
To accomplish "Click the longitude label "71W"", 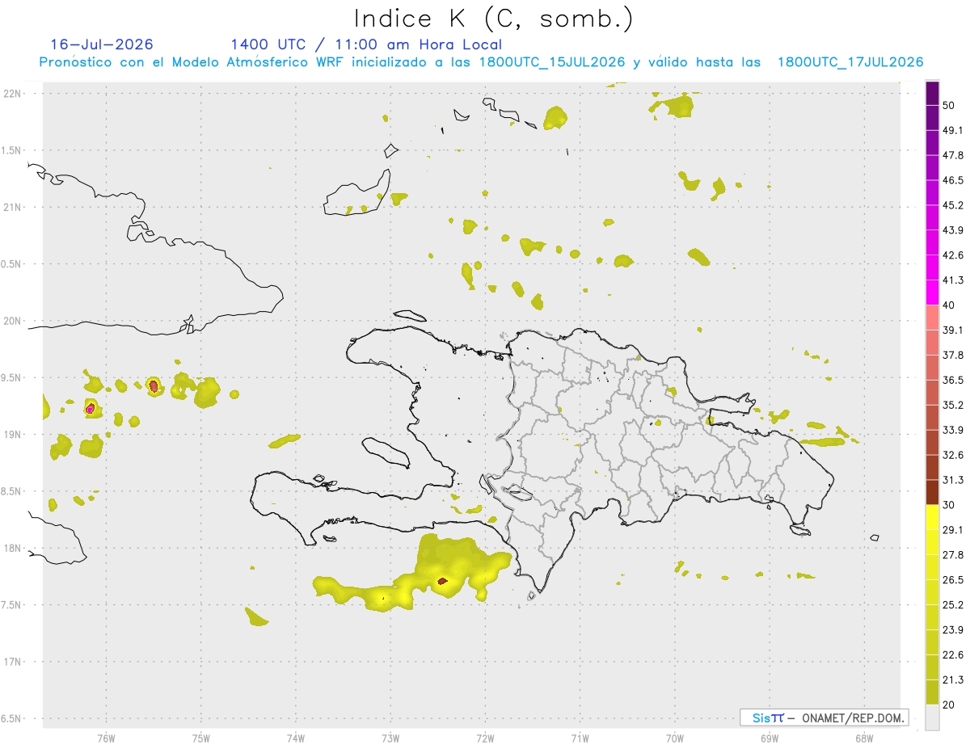I will pos(580,738).
